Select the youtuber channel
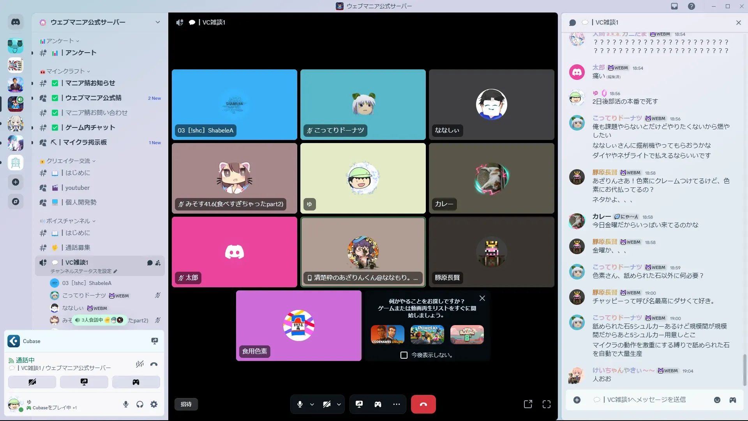This screenshot has width=748, height=421. coord(77,188)
